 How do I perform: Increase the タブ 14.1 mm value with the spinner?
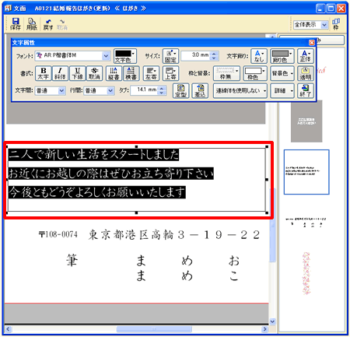coord(162,88)
